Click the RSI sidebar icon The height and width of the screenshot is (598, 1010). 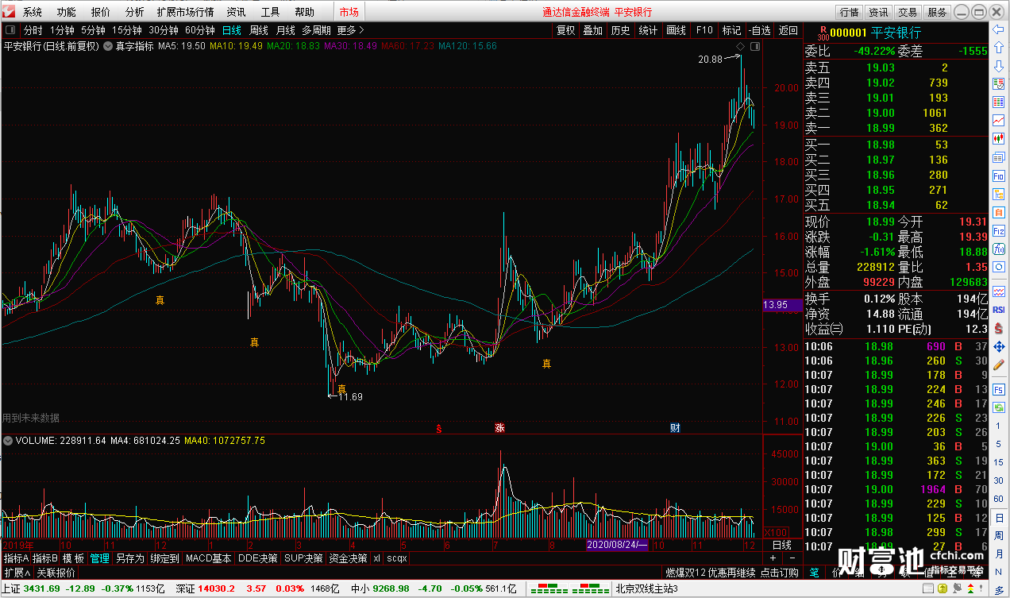click(x=1000, y=310)
